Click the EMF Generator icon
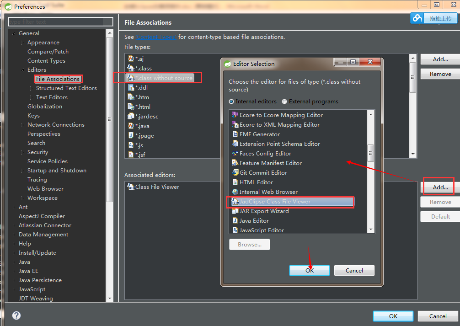 (235, 134)
